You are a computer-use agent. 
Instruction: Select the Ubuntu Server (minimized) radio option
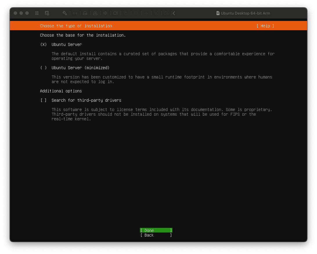(x=44, y=68)
